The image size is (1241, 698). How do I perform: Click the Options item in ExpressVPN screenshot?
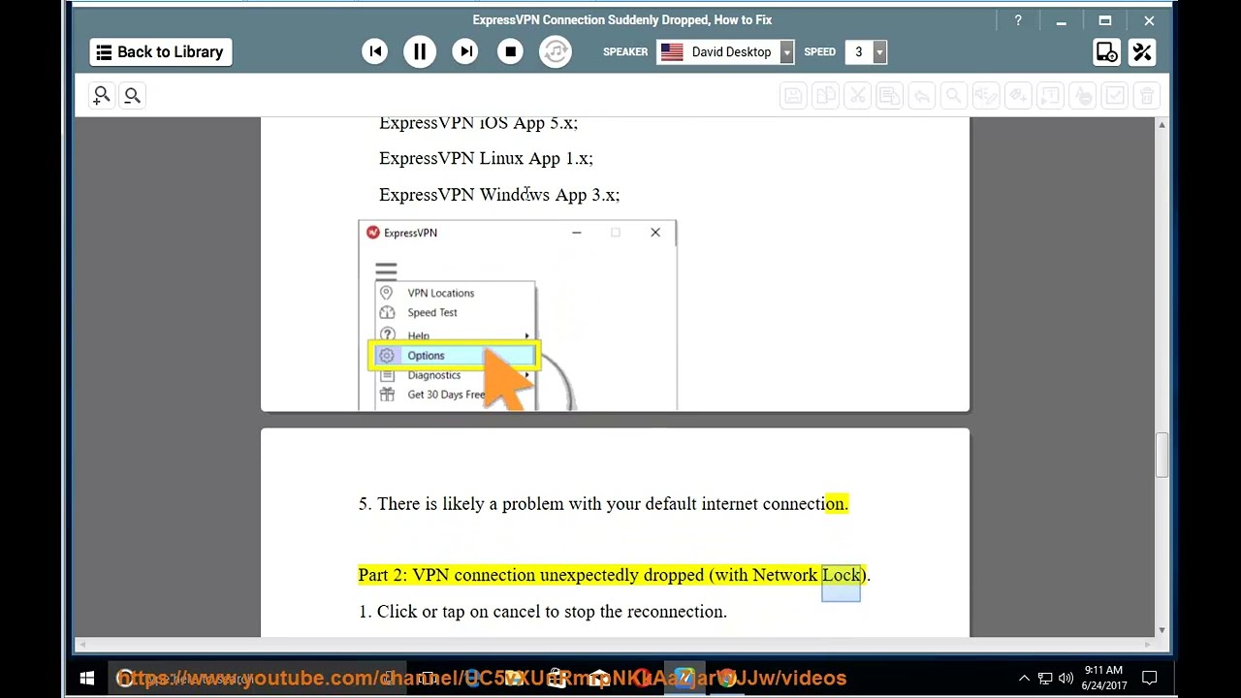[454, 356]
